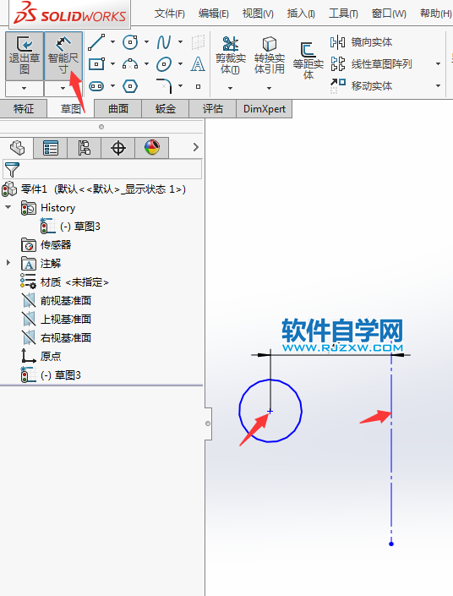Open the 插入(I) menu
The width and height of the screenshot is (453, 596).
301,14
